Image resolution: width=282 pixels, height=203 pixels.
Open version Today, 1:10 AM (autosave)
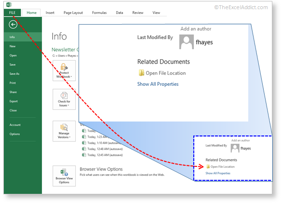(104, 143)
